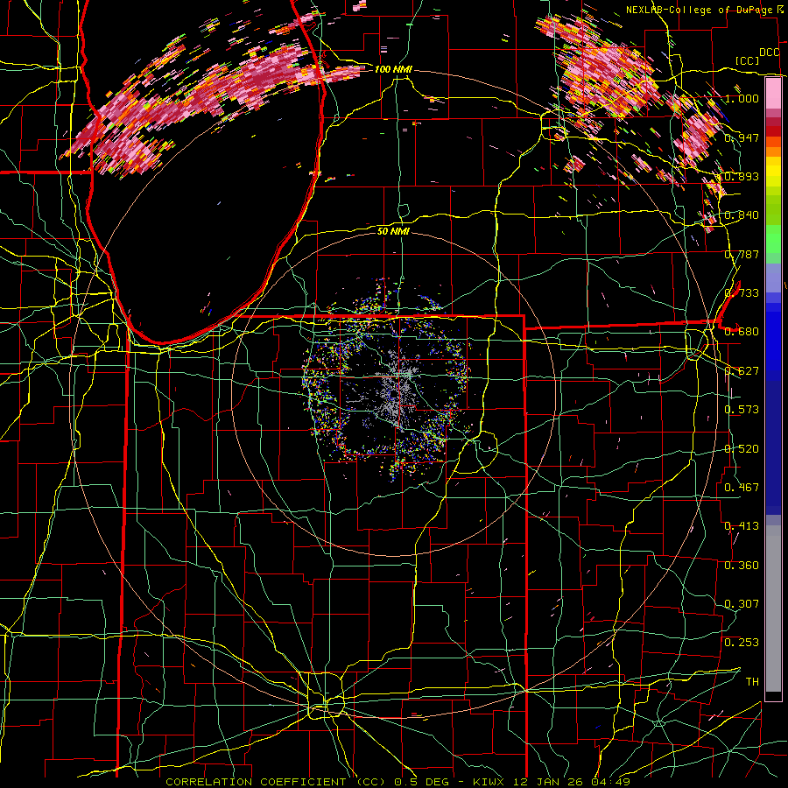
Task: Select the 0.733 legend value
Action: [x=742, y=292]
